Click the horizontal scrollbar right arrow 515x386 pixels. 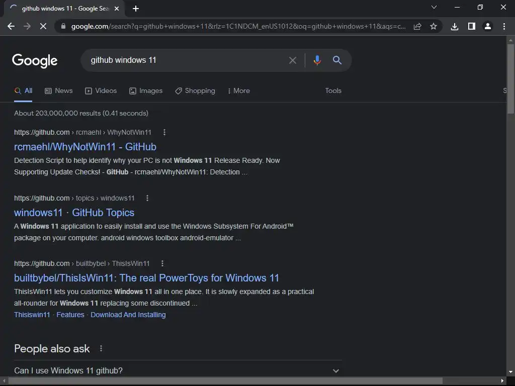(x=502, y=381)
